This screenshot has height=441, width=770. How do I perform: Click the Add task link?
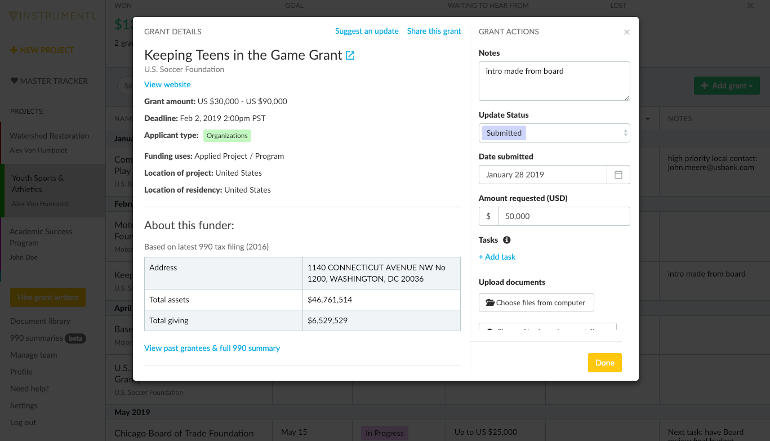point(497,257)
